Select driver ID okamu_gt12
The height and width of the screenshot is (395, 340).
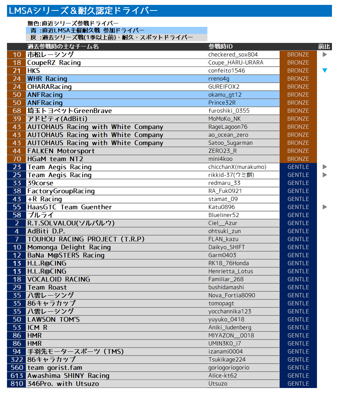tap(224, 95)
